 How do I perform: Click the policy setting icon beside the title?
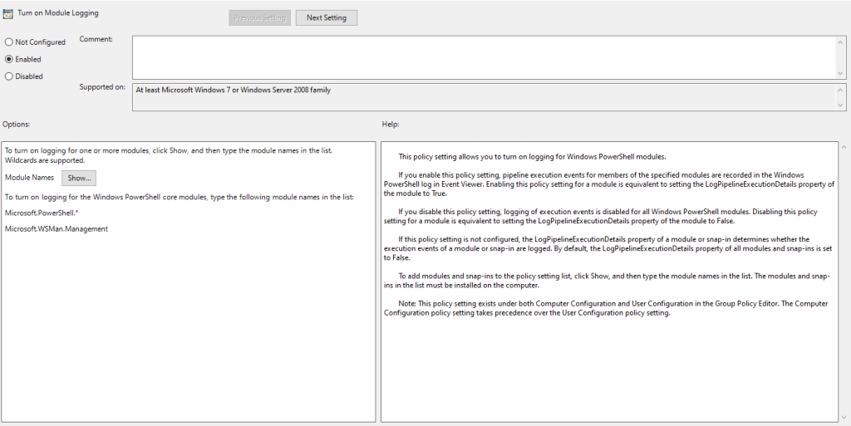(x=8, y=14)
